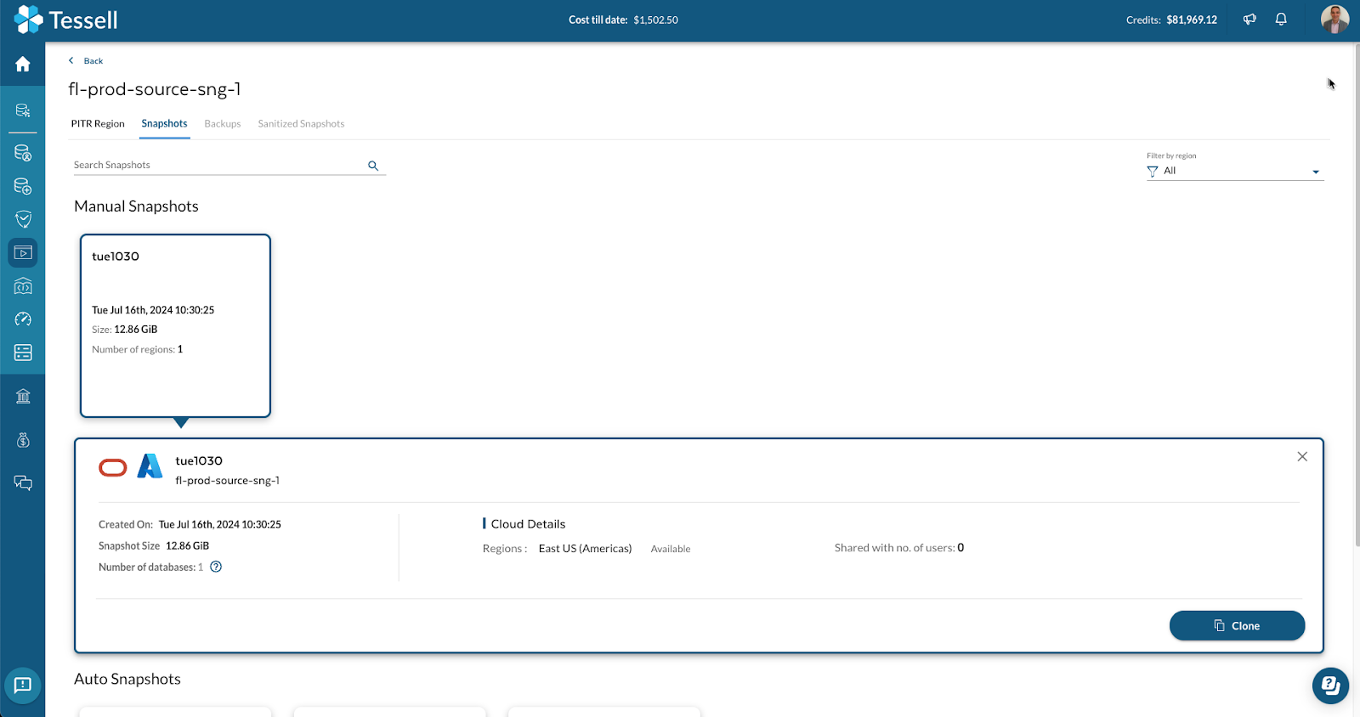Click the Tessell logo
This screenshot has height=717, width=1360.
(x=65, y=20)
